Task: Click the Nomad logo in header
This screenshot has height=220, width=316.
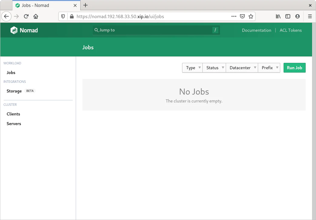Action: tap(24, 30)
